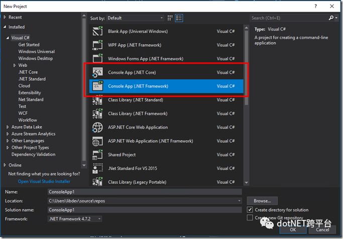Click the Class Library (Legacy Portable) icon
Screen dimensions: 343x239
point(97,182)
